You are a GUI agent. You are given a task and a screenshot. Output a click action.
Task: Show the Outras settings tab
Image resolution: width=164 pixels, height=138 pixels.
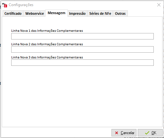coord(120,13)
